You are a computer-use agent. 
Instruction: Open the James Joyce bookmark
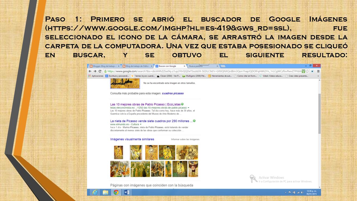[143, 76]
